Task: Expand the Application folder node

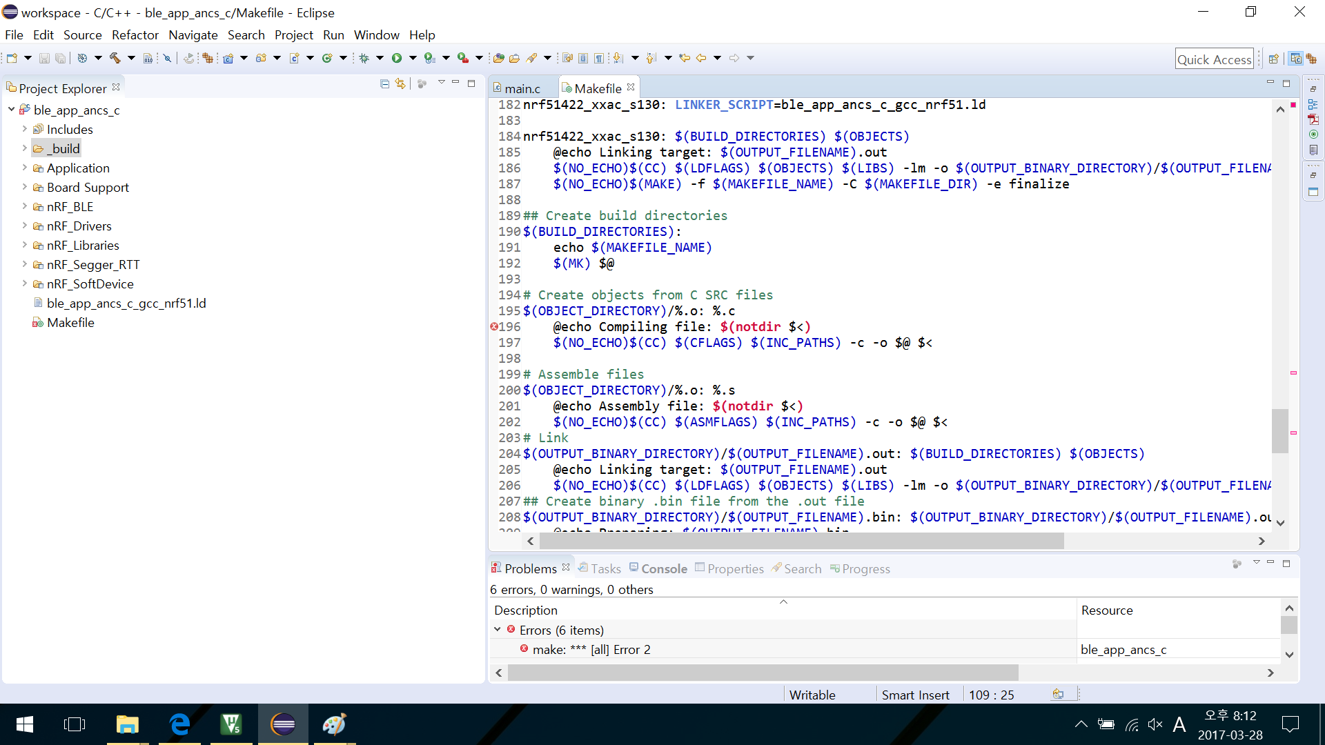Action: [x=25, y=168]
